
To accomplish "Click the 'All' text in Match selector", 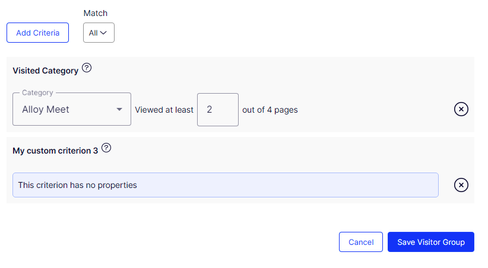I will pos(93,33).
